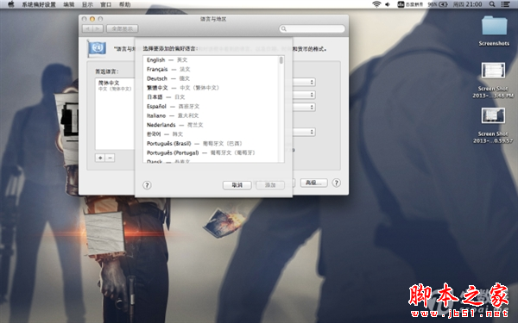
Task: Open the 显示 menu
Action: coord(87,4)
